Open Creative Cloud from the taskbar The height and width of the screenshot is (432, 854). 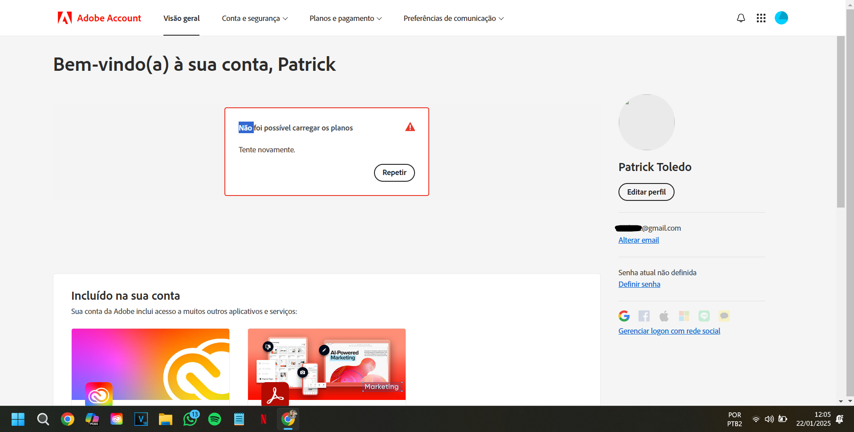(x=117, y=419)
